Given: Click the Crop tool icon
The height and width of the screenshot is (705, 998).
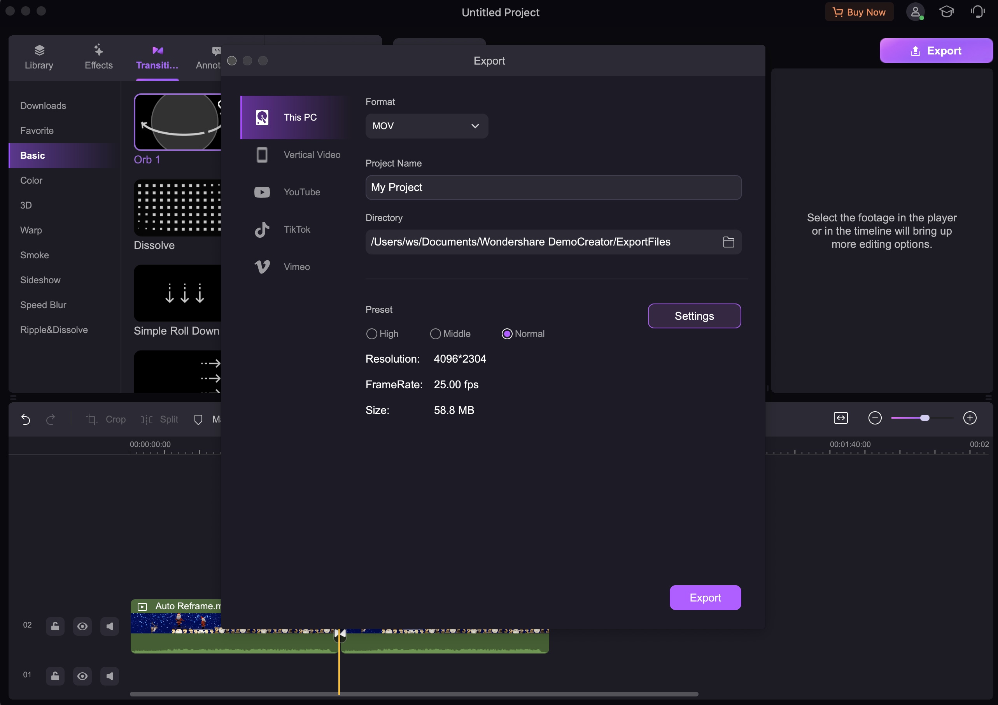Looking at the screenshot, I should tap(91, 419).
